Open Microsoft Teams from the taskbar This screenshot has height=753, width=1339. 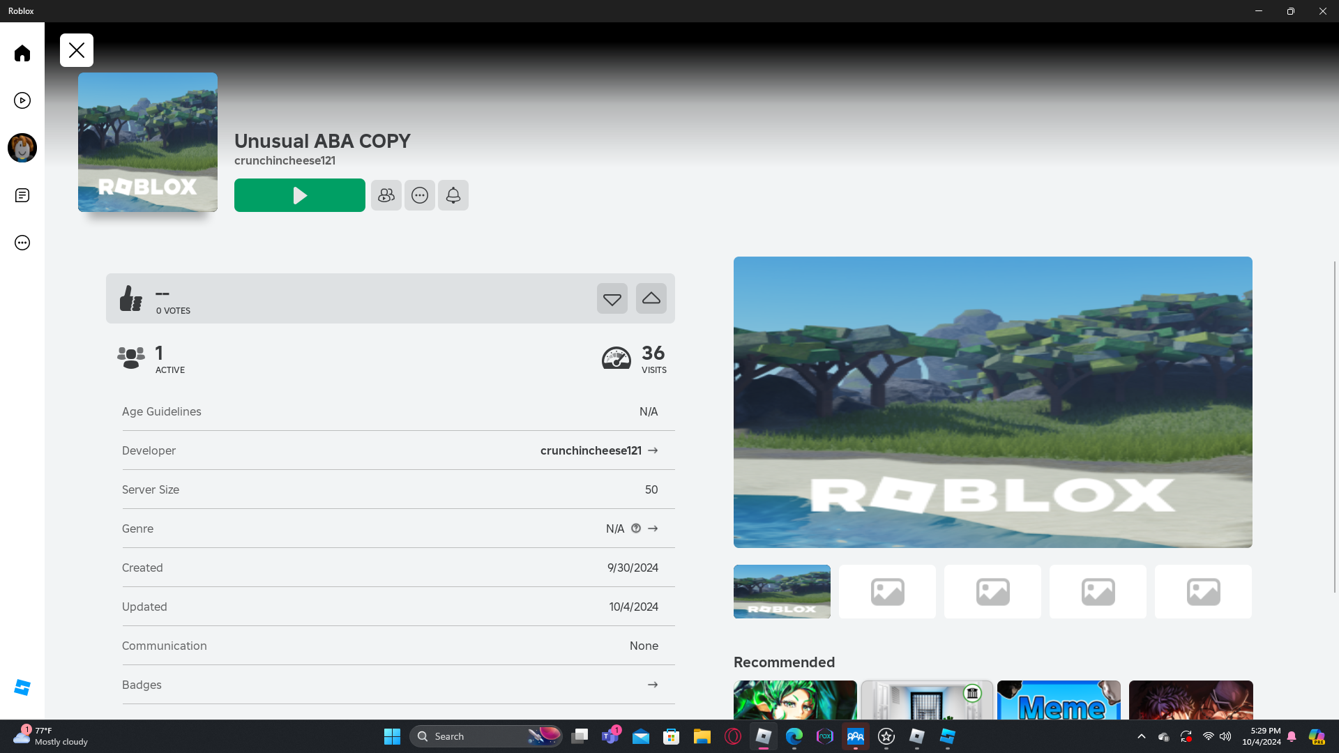(x=610, y=736)
